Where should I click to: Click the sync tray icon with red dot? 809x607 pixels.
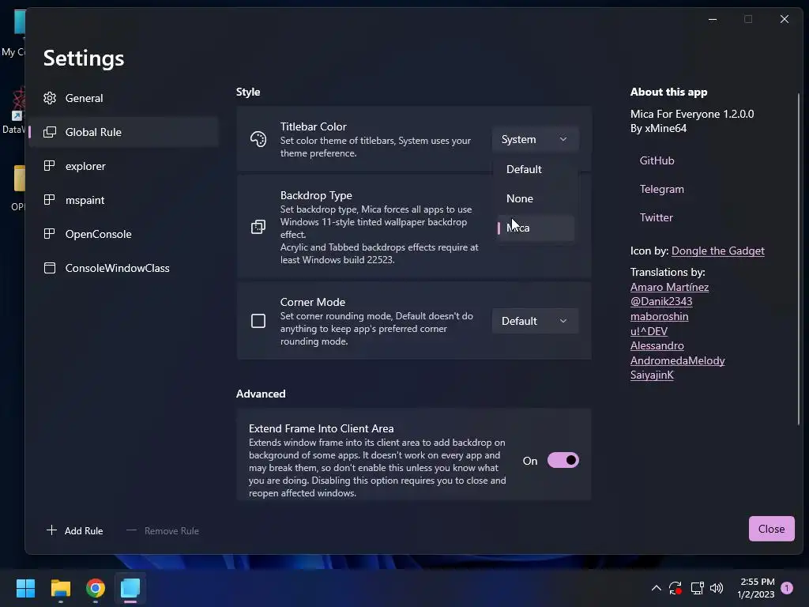(x=675, y=588)
